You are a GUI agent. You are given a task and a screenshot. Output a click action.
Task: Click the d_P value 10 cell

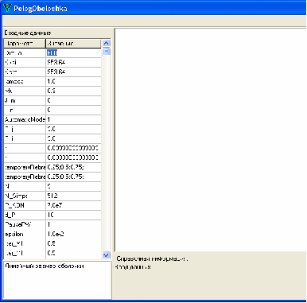pyautogui.click(x=73, y=215)
